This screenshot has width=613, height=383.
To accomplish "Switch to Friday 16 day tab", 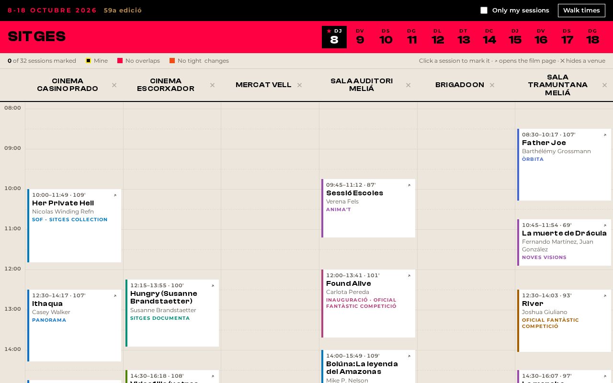I will [x=541, y=37].
